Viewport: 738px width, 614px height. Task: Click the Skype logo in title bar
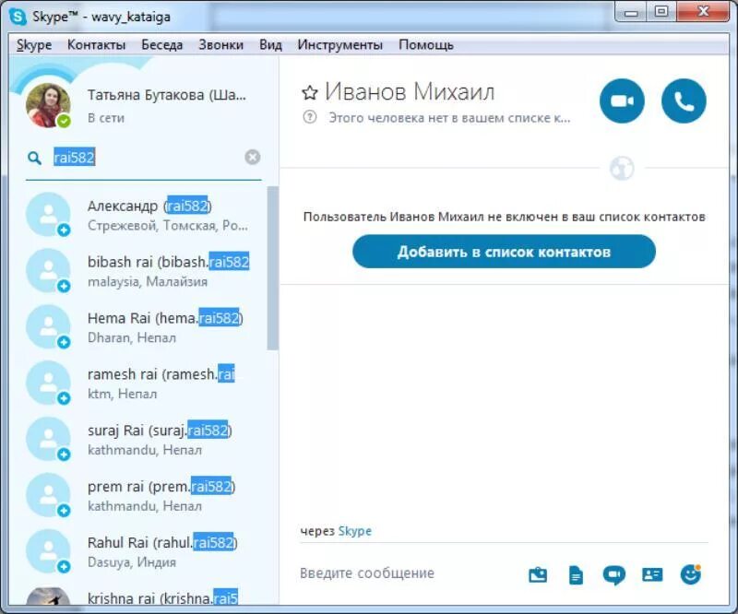pos(18,17)
